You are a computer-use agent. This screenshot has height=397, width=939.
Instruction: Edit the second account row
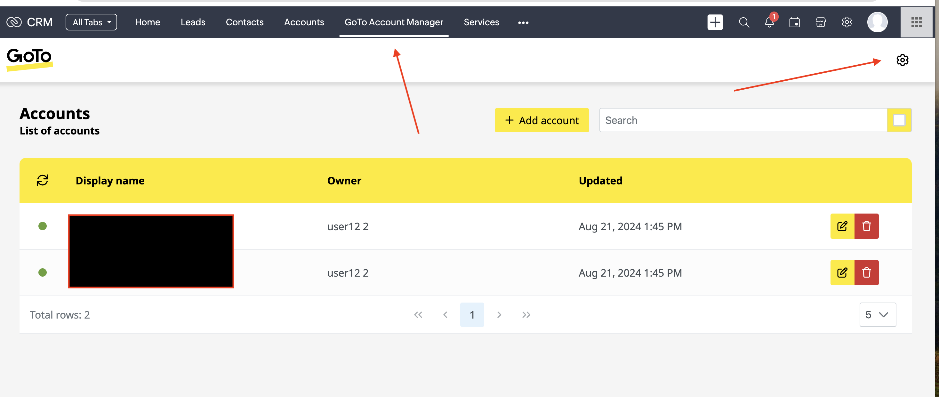[842, 273]
